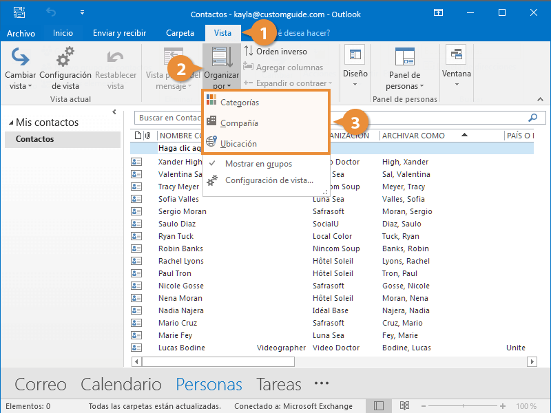Click the Cambiar vista icon

[21, 58]
